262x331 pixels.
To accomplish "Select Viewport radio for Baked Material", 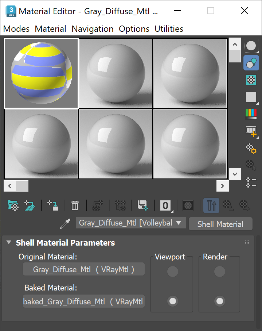I will point(173,301).
